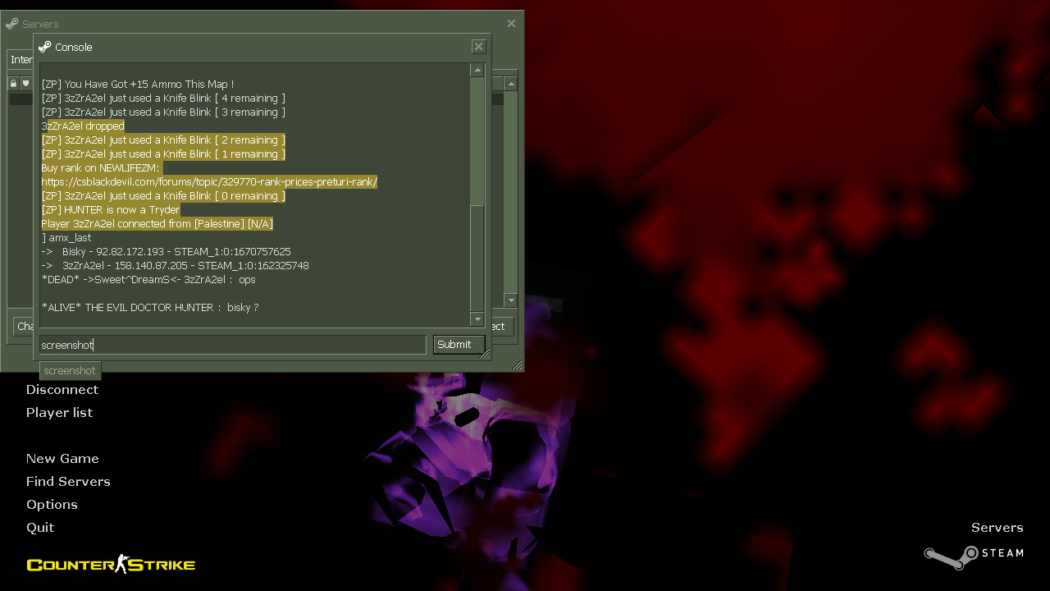Open Find Servers from the main menu

pyautogui.click(x=68, y=481)
